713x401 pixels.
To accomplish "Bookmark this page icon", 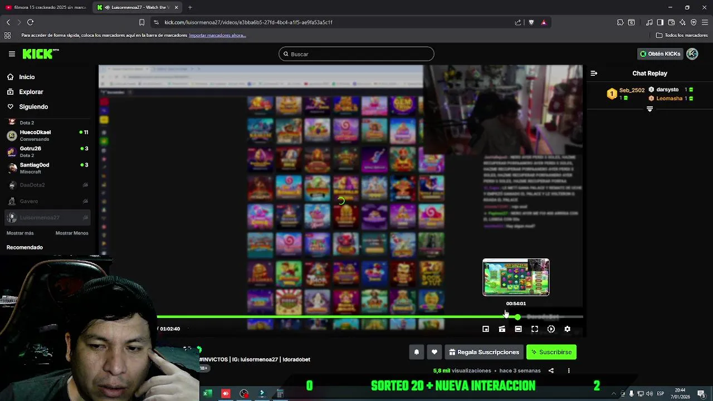I will point(141,22).
